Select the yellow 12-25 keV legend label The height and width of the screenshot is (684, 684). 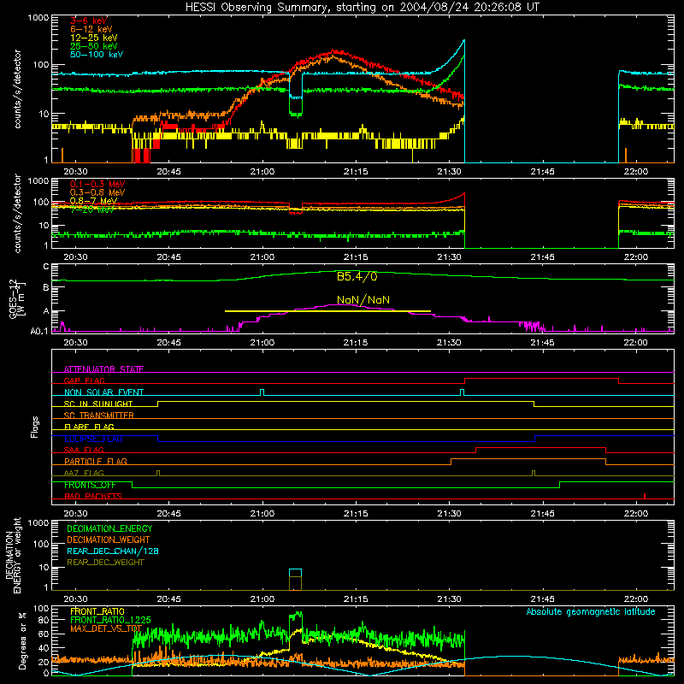pyautogui.click(x=93, y=38)
